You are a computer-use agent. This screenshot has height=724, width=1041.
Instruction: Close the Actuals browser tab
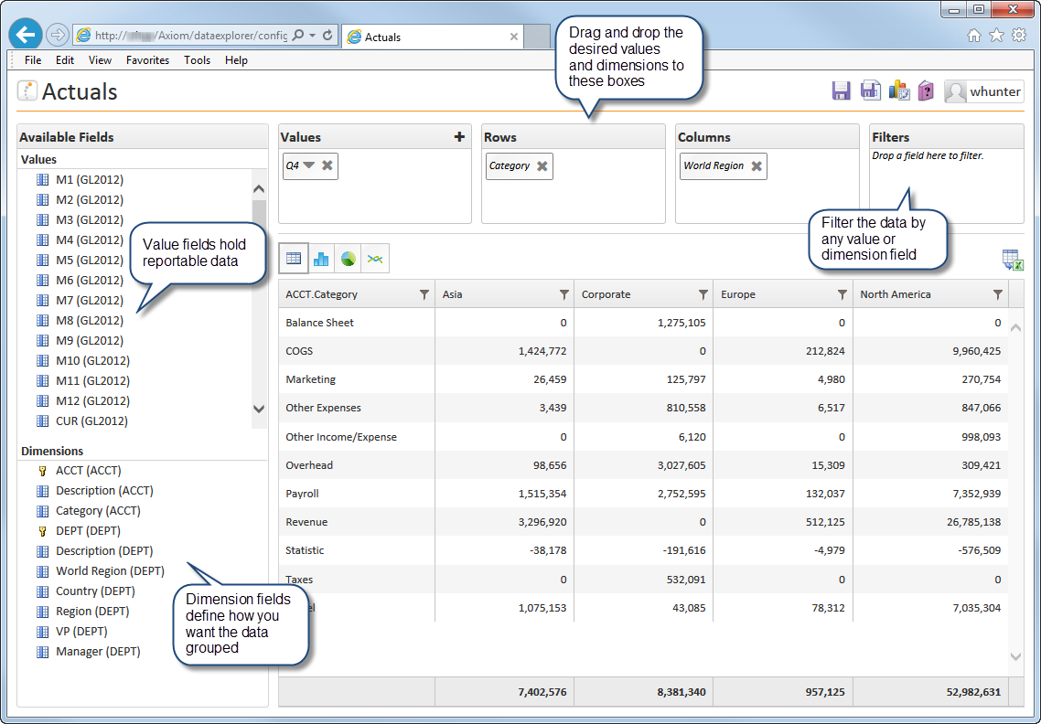pos(514,37)
